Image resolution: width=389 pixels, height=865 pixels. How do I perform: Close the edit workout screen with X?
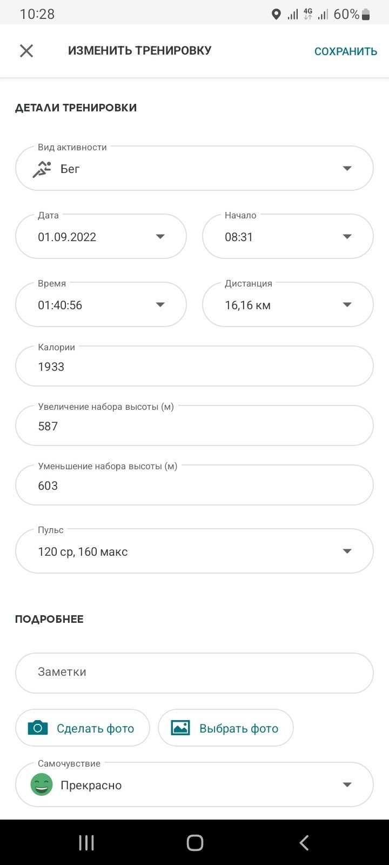click(x=26, y=51)
